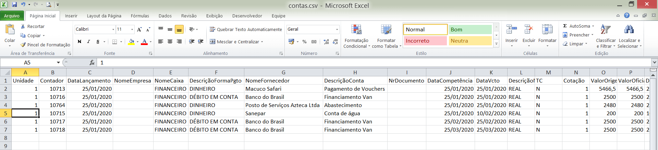Viewport: 658px width, 150px height.
Task: Apply percent style icon
Action: coord(304,42)
